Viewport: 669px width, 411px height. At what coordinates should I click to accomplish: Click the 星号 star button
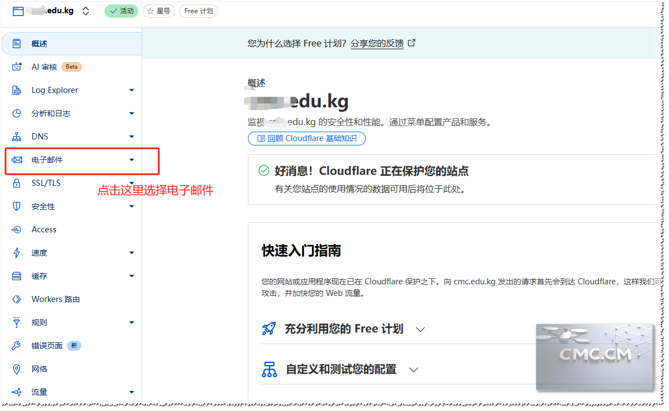click(x=158, y=11)
